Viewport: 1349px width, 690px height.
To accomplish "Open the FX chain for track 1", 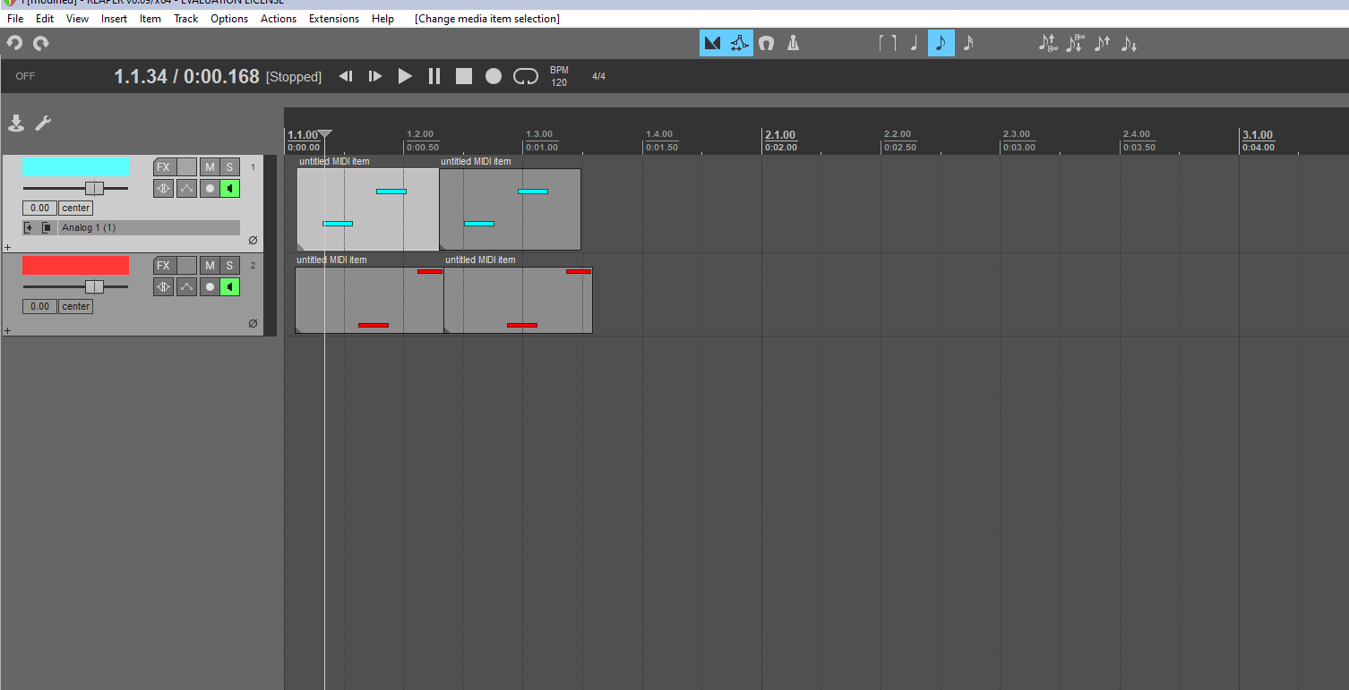I will coord(163,166).
